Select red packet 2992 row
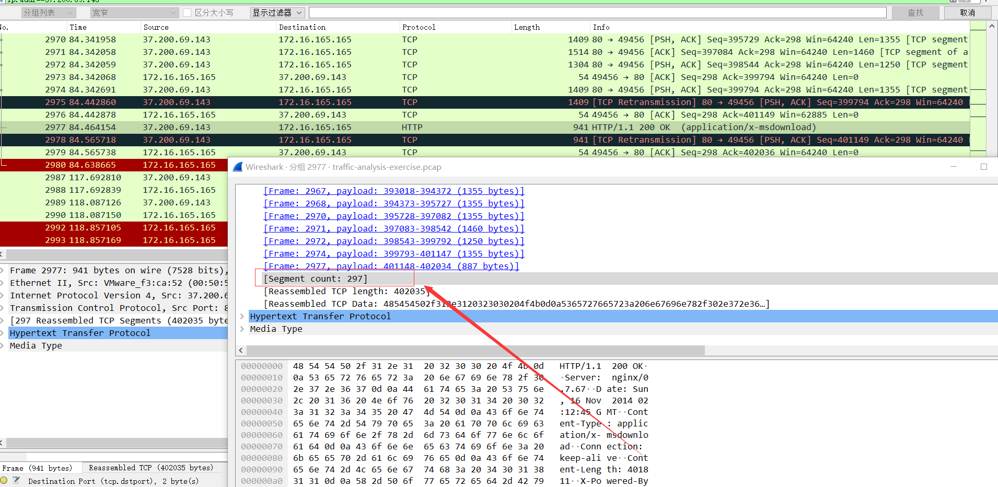 coord(114,227)
